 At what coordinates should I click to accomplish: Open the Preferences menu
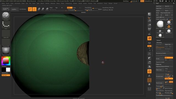click(x=69, y=3)
